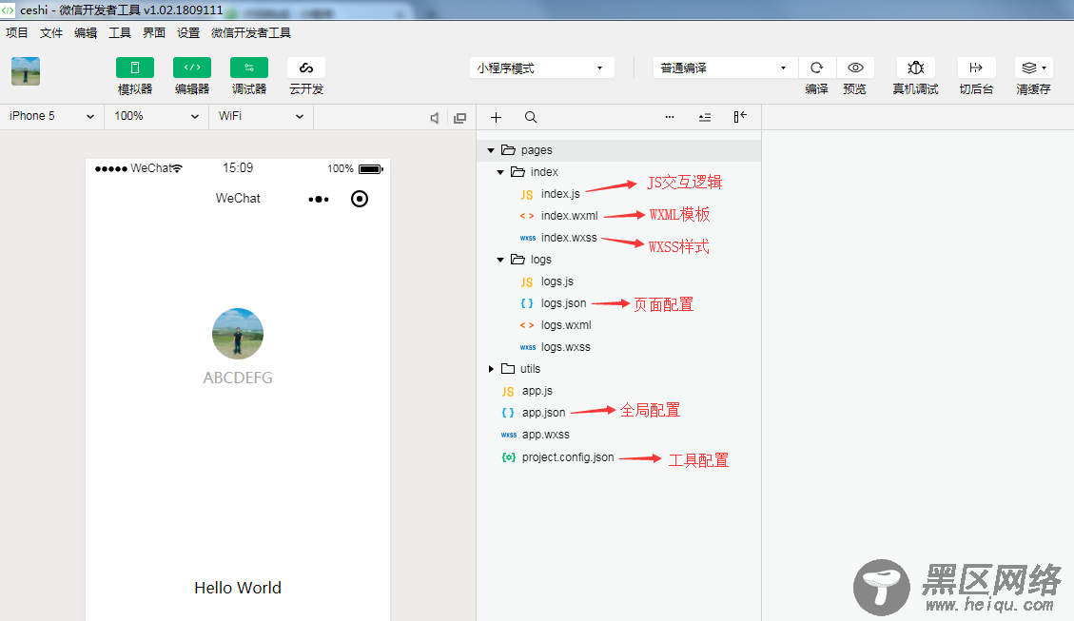This screenshot has height=621, width=1074.
Task: Open the 编辑 menu
Action: 86,33
